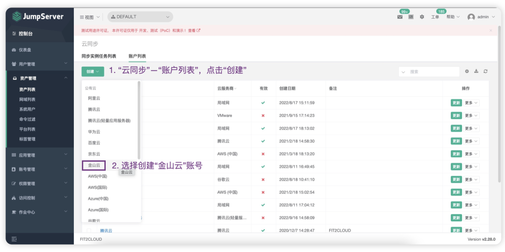This screenshot has width=505, height=252.
Task: Expand the 权限管理 sidebar section
Action: 66,183
